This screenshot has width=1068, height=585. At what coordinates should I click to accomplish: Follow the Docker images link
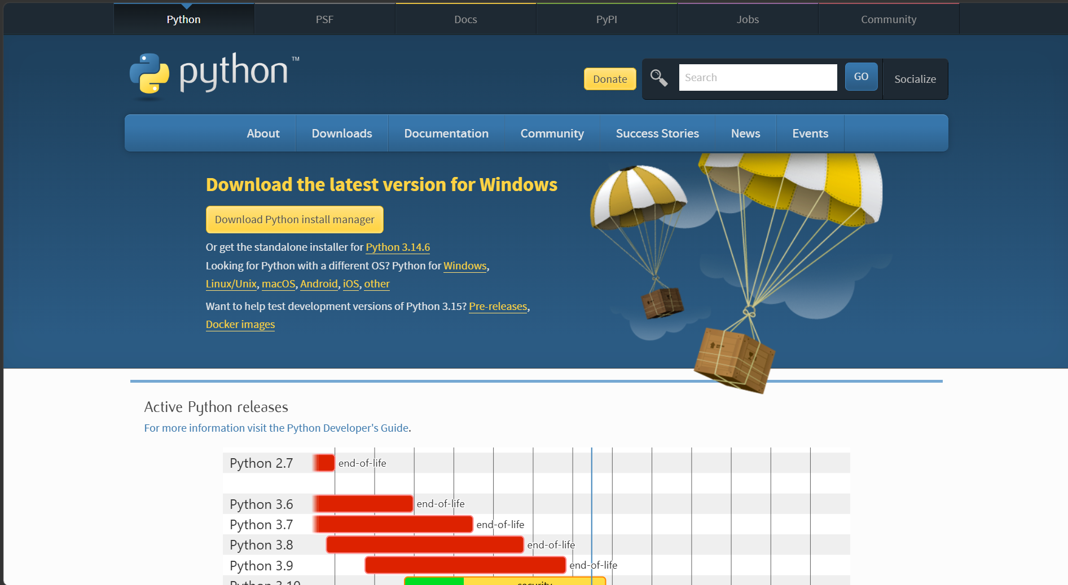(240, 324)
